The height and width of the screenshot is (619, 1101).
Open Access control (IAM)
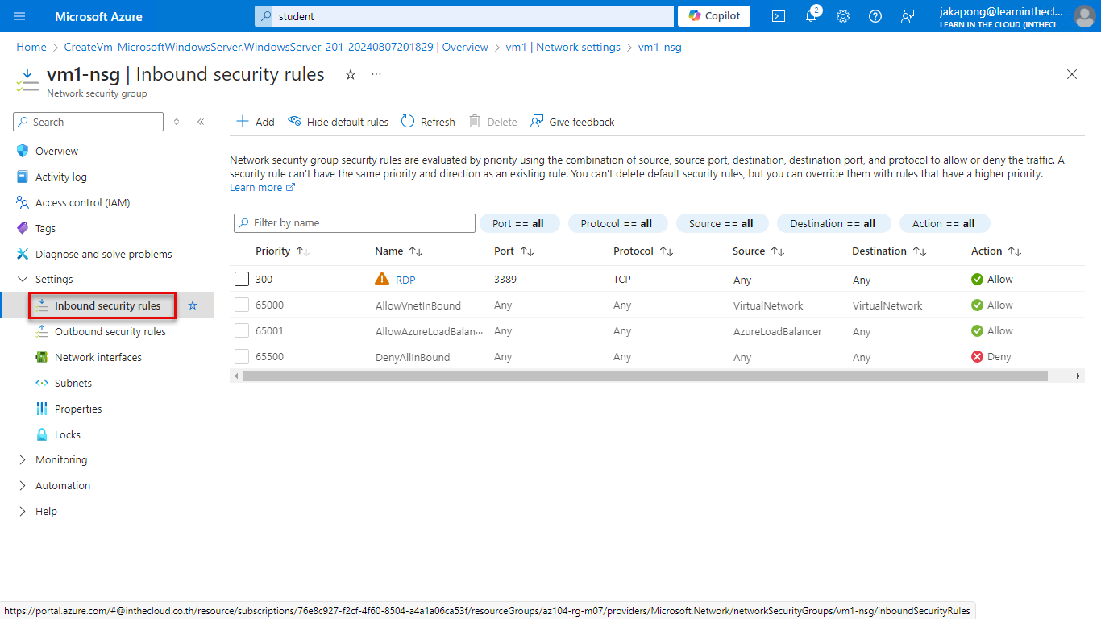pyautogui.click(x=82, y=202)
